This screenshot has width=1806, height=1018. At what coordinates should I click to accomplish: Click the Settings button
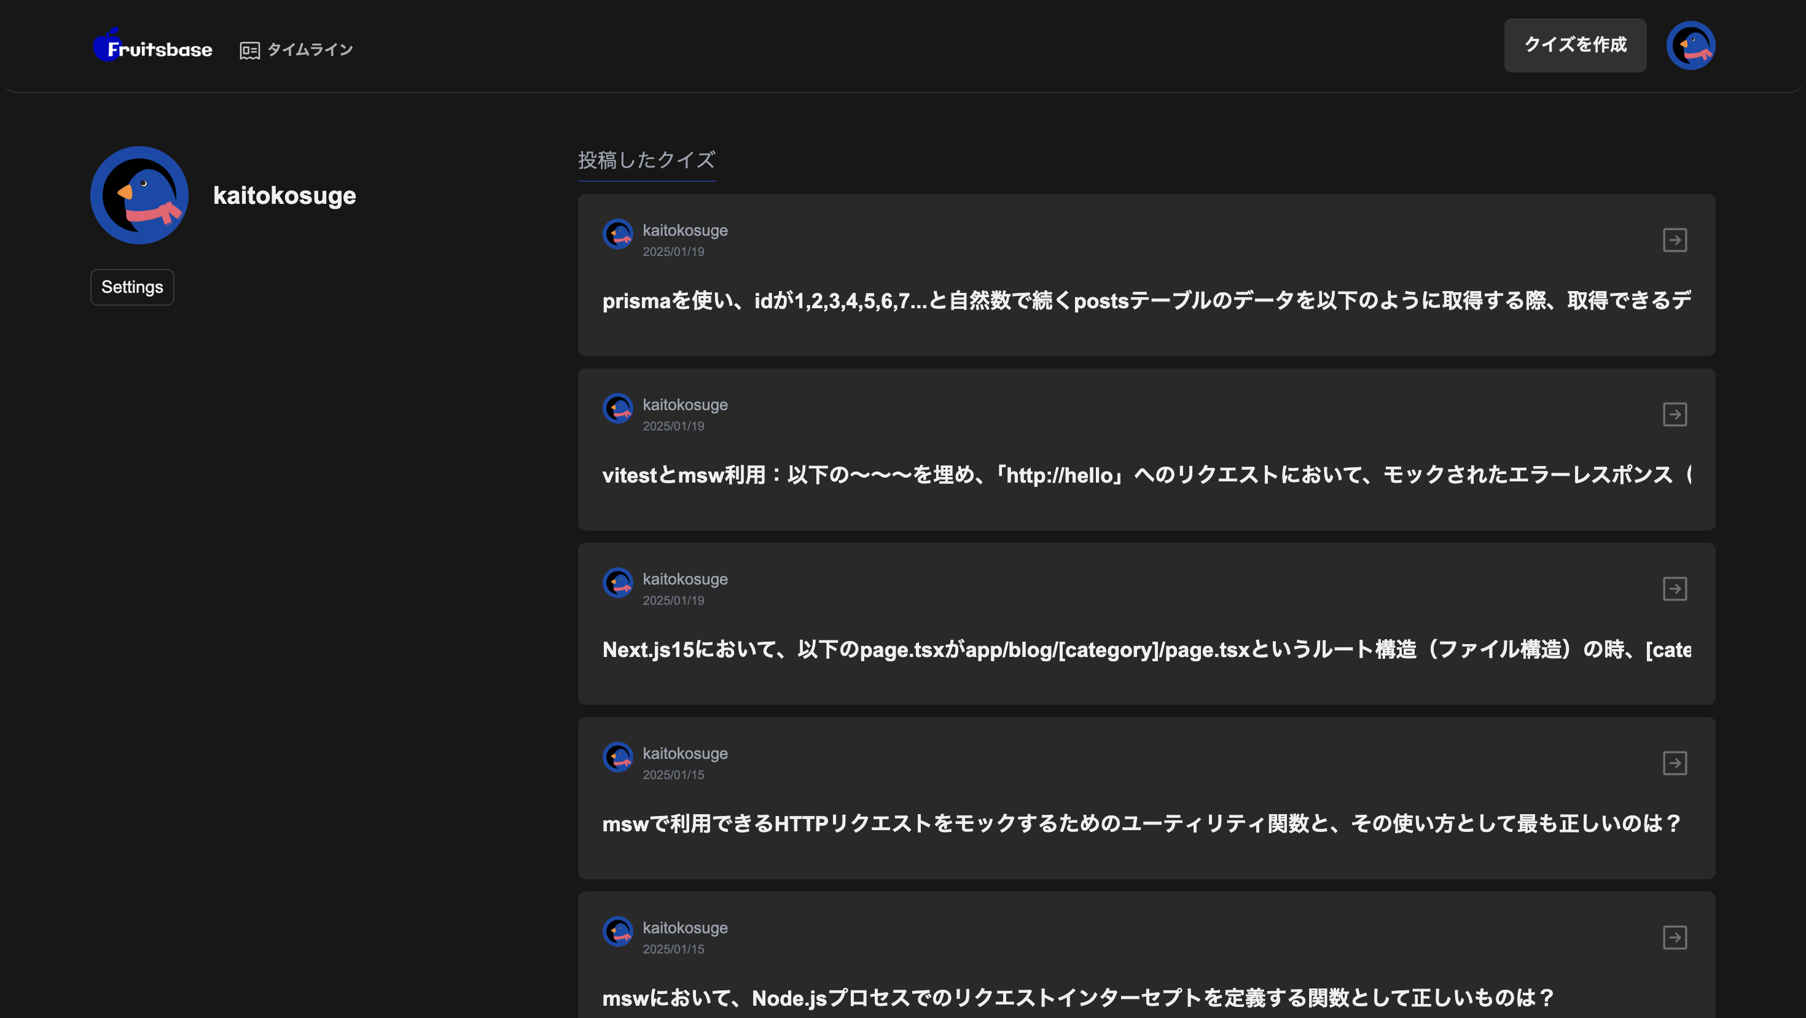click(x=132, y=287)
